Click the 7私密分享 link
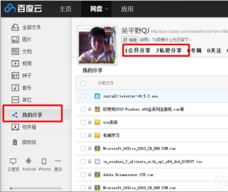The image size is (228, 192). tap(169, 50)
